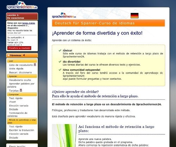Viewport: 176px width, 147px height.
Task: Open Dictado under the long-term method
Action: [14, 137]
